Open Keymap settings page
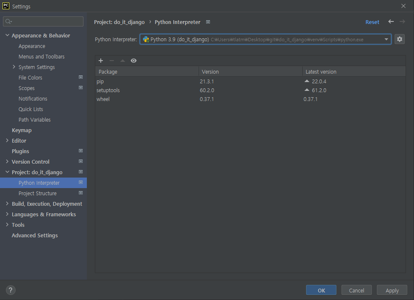 [x=22, y=130]
